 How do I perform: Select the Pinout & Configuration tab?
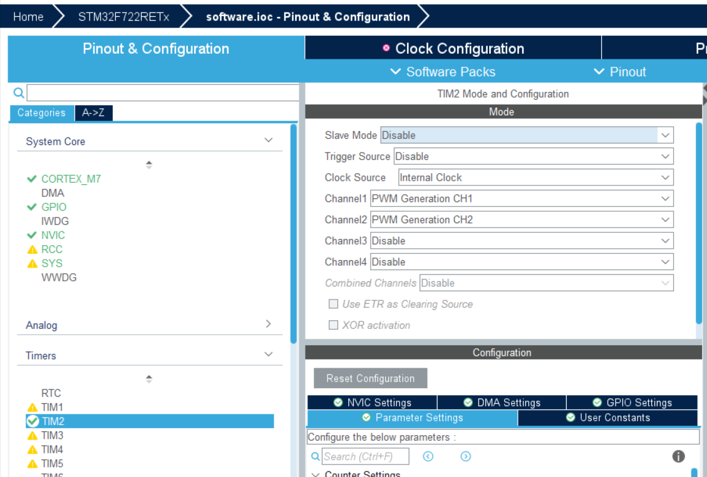coord(156,49)
